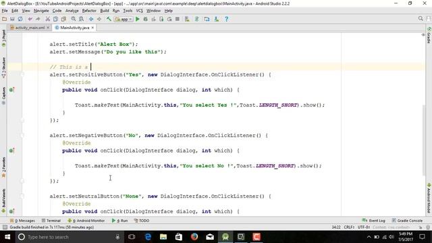Open the Captures side panel

(3, 96)
